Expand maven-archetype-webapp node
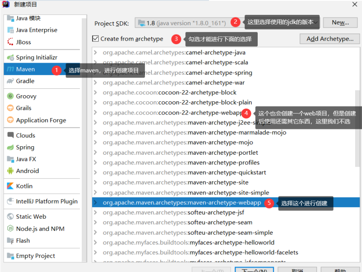362x272 pixels. 95,202
